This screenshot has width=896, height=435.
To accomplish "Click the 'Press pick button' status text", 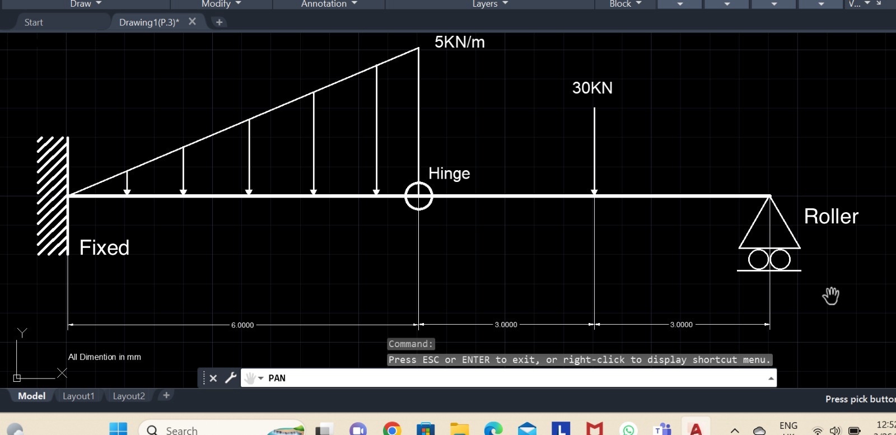I will 860,399.
